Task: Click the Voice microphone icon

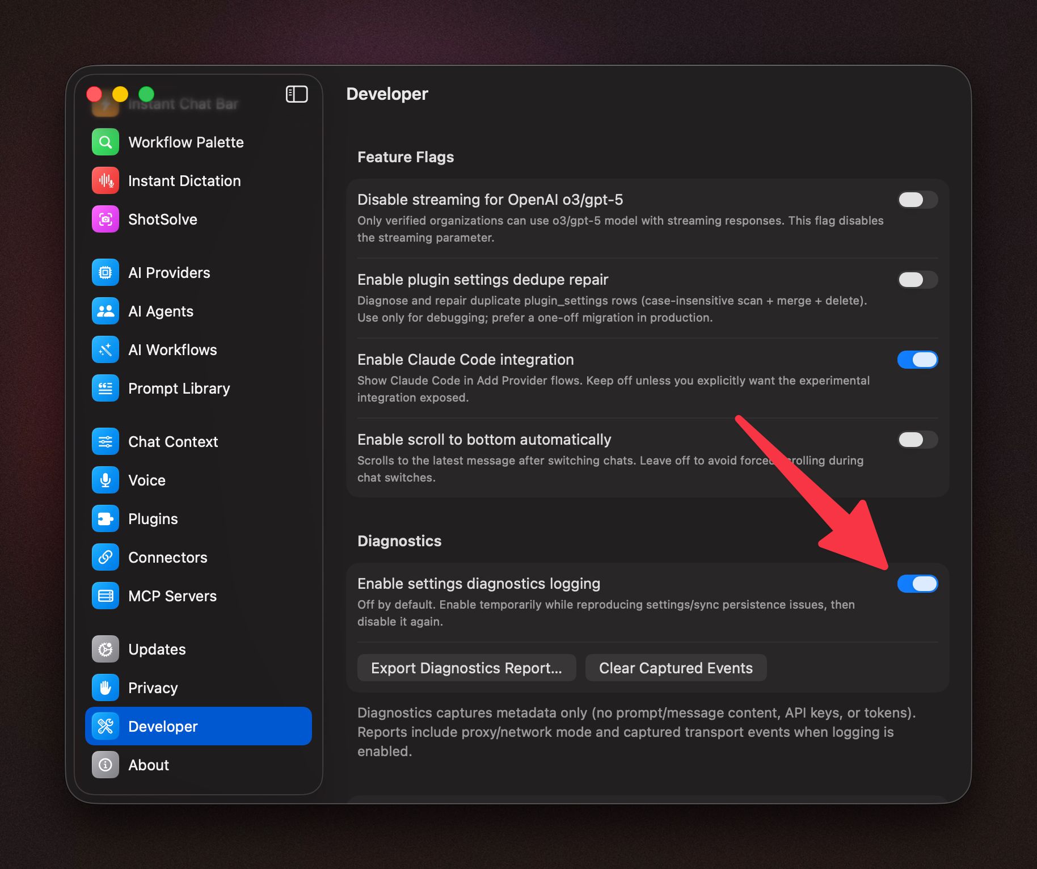Action: click(x=106, y=480)
